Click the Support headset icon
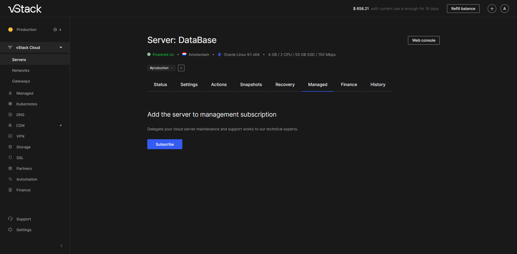Image resolution: width=517 pixels, height=254 pixels. pos(10,219)
